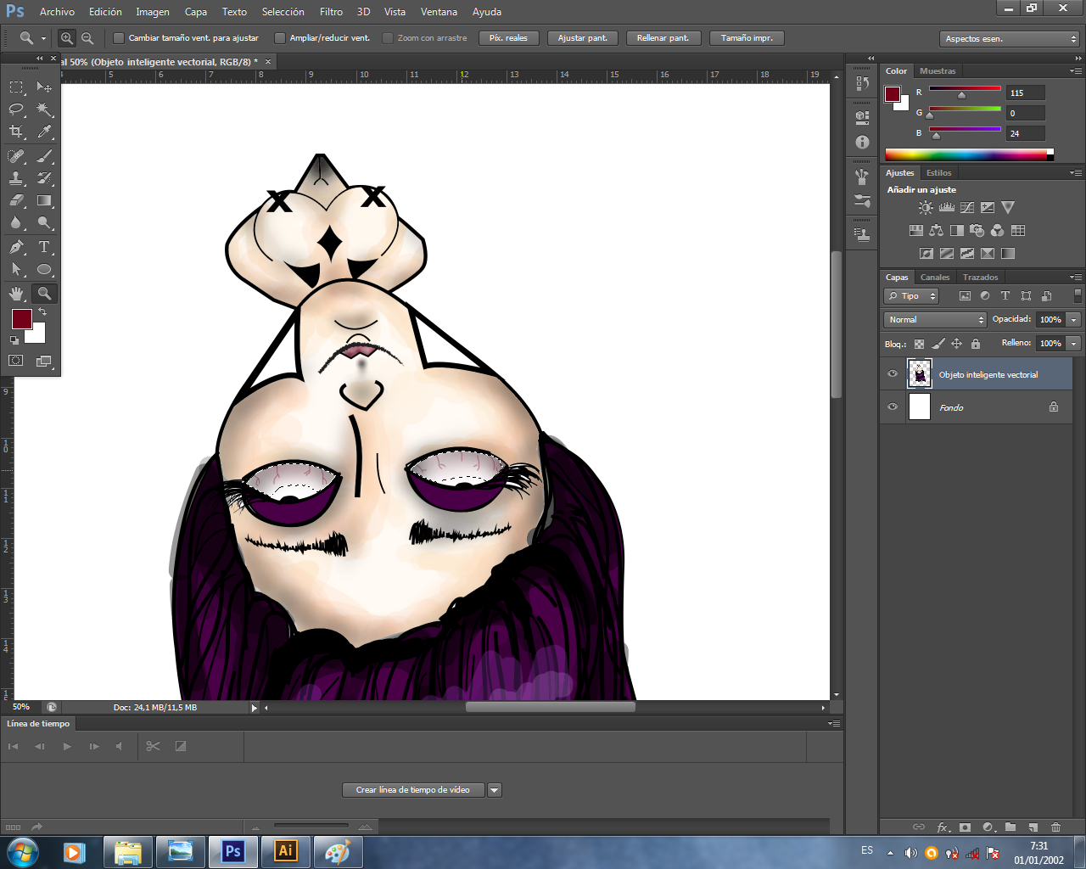Viewport: 1086px width, 869px height.
Task: Select the Spot Healing Brush tool
Action: click(16, 156)
